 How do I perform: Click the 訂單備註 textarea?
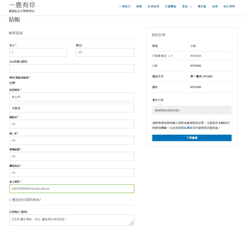pos(72,220)
